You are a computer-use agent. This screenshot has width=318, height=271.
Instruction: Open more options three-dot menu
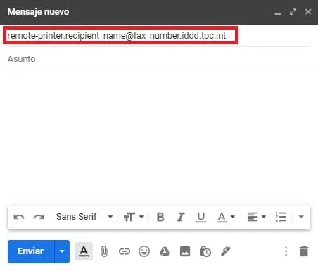pyautogui.click(x=286, y=251)
